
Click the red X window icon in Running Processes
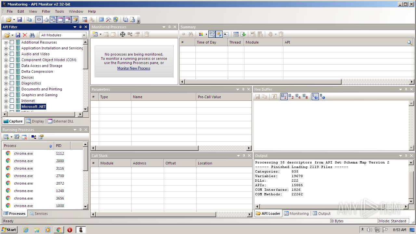tap(24, 137)
